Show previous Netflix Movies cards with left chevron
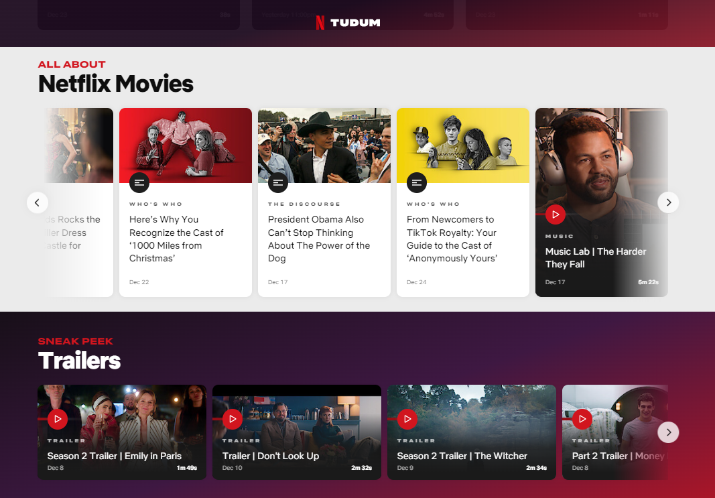The image size is (715, 498). coord(38,202)
